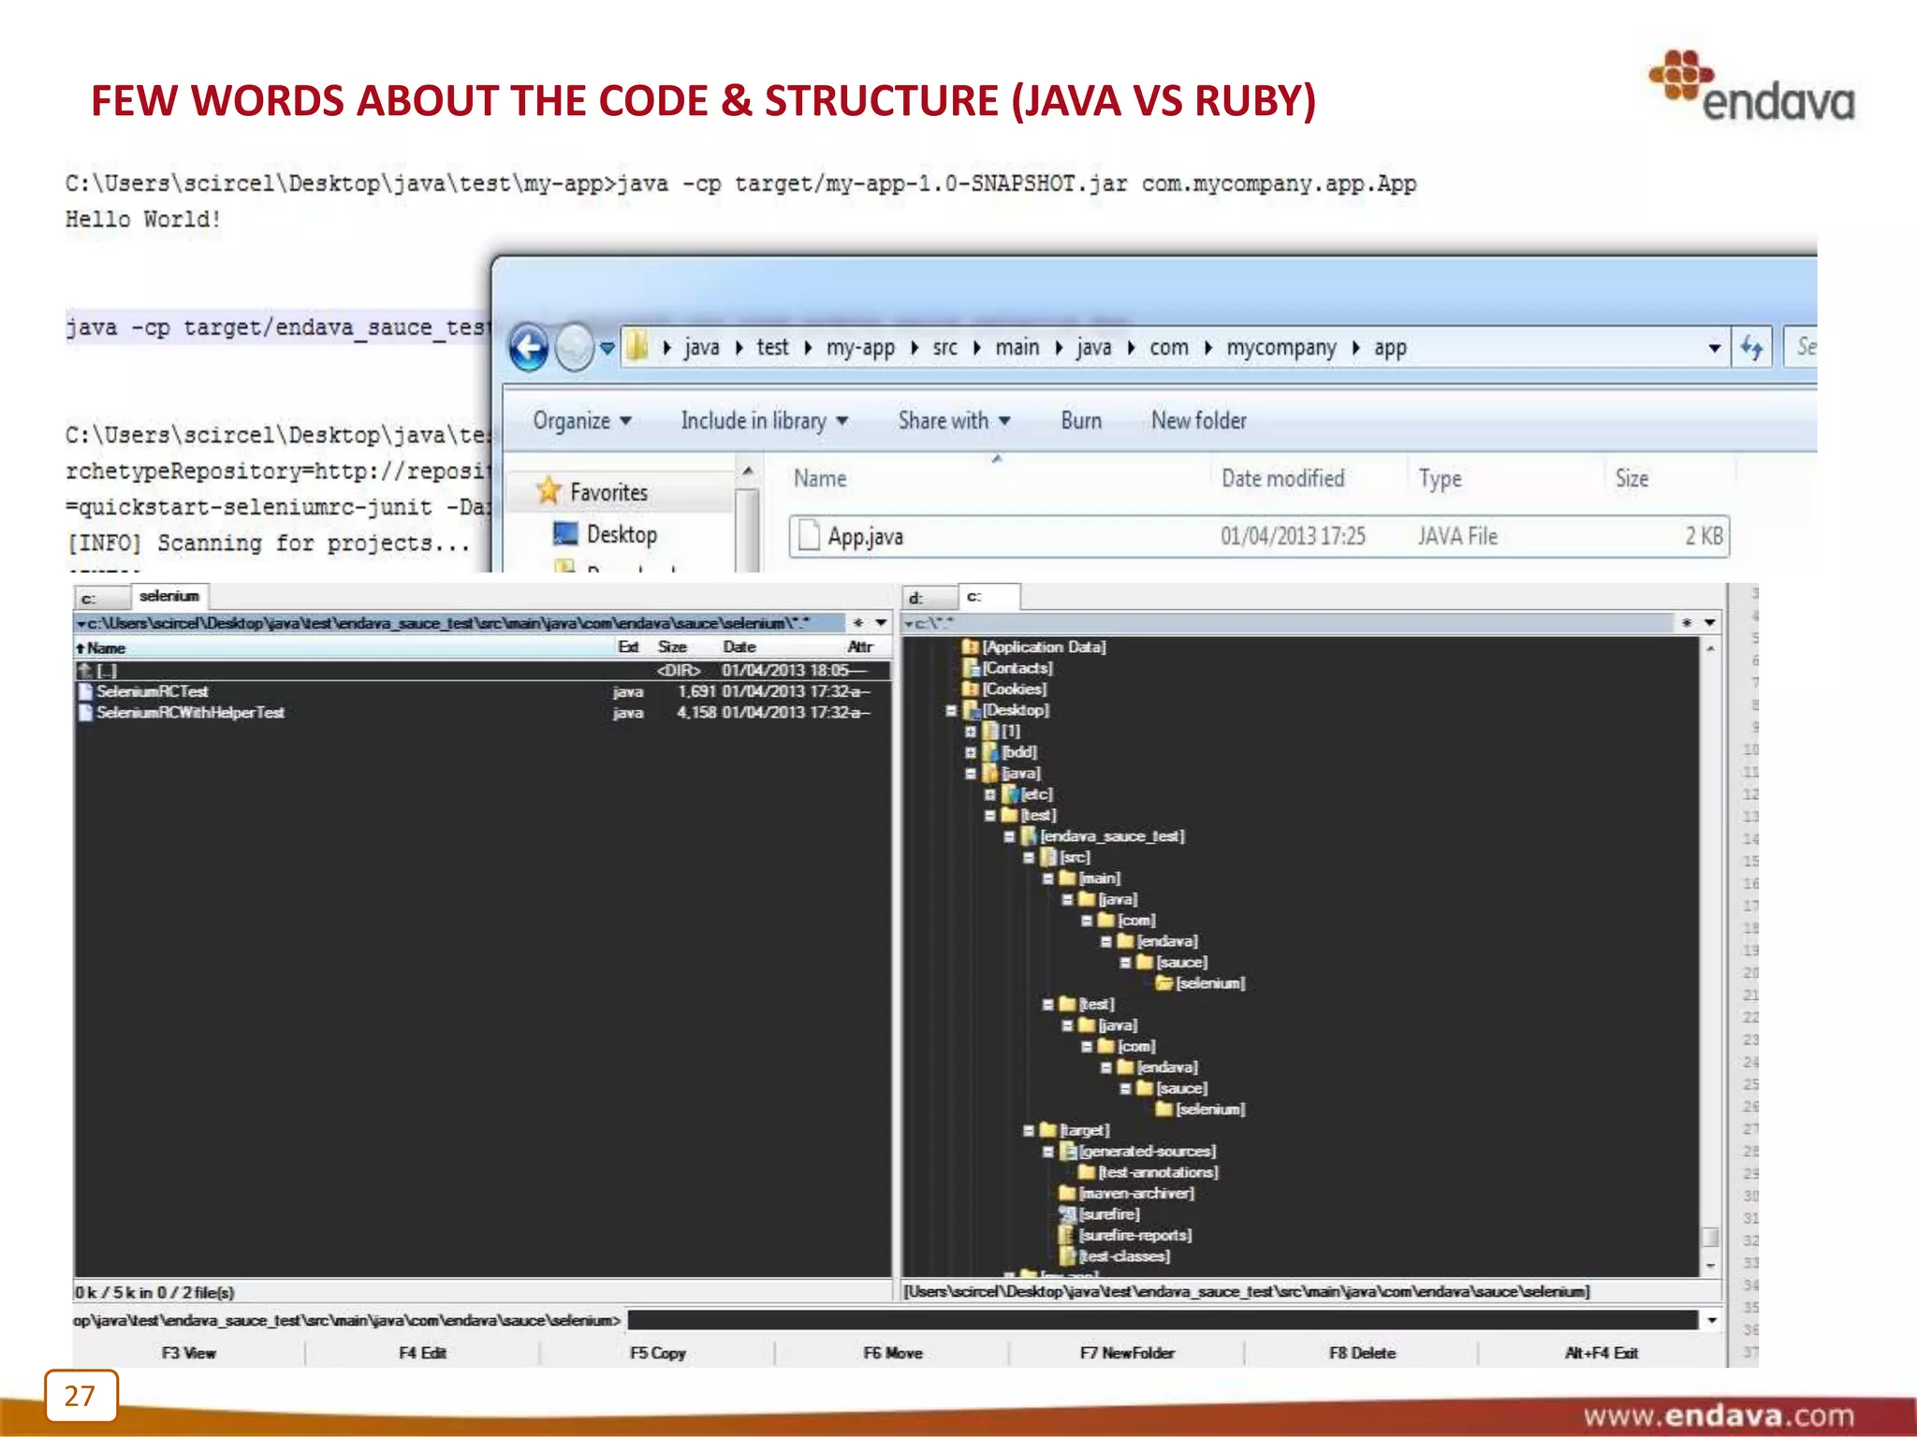Viewport: 1917px width, 1437px height.
Task: Click 'com' breadcrumb in address bar
Action: point(1168,348)
